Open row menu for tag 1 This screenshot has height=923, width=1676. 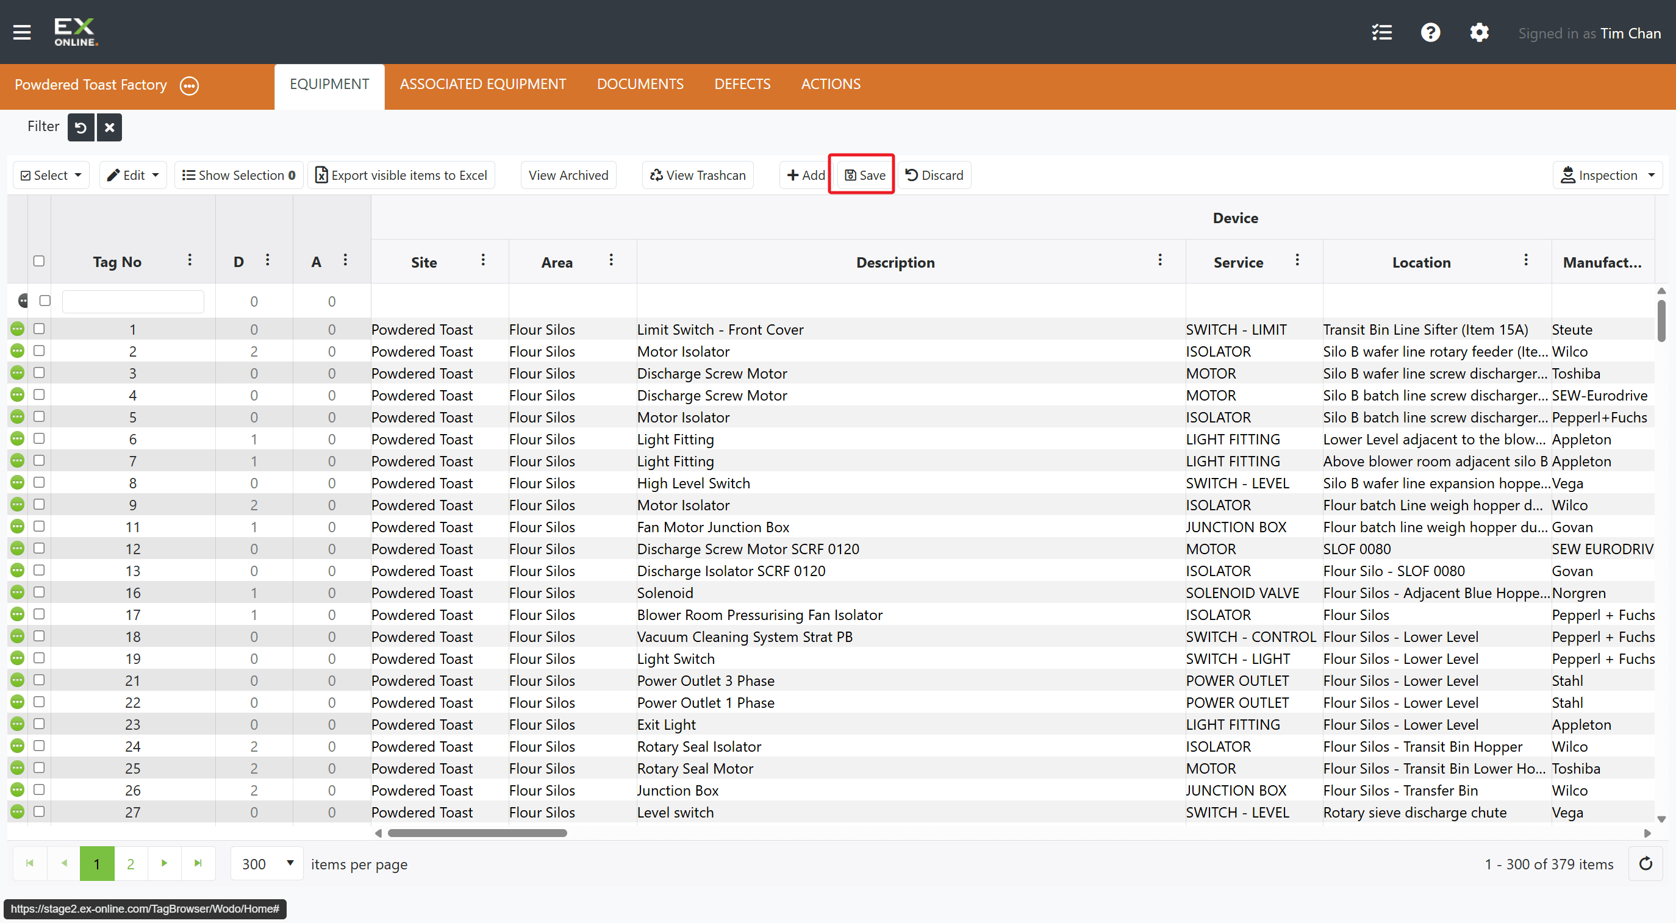(x=18, y=329)
